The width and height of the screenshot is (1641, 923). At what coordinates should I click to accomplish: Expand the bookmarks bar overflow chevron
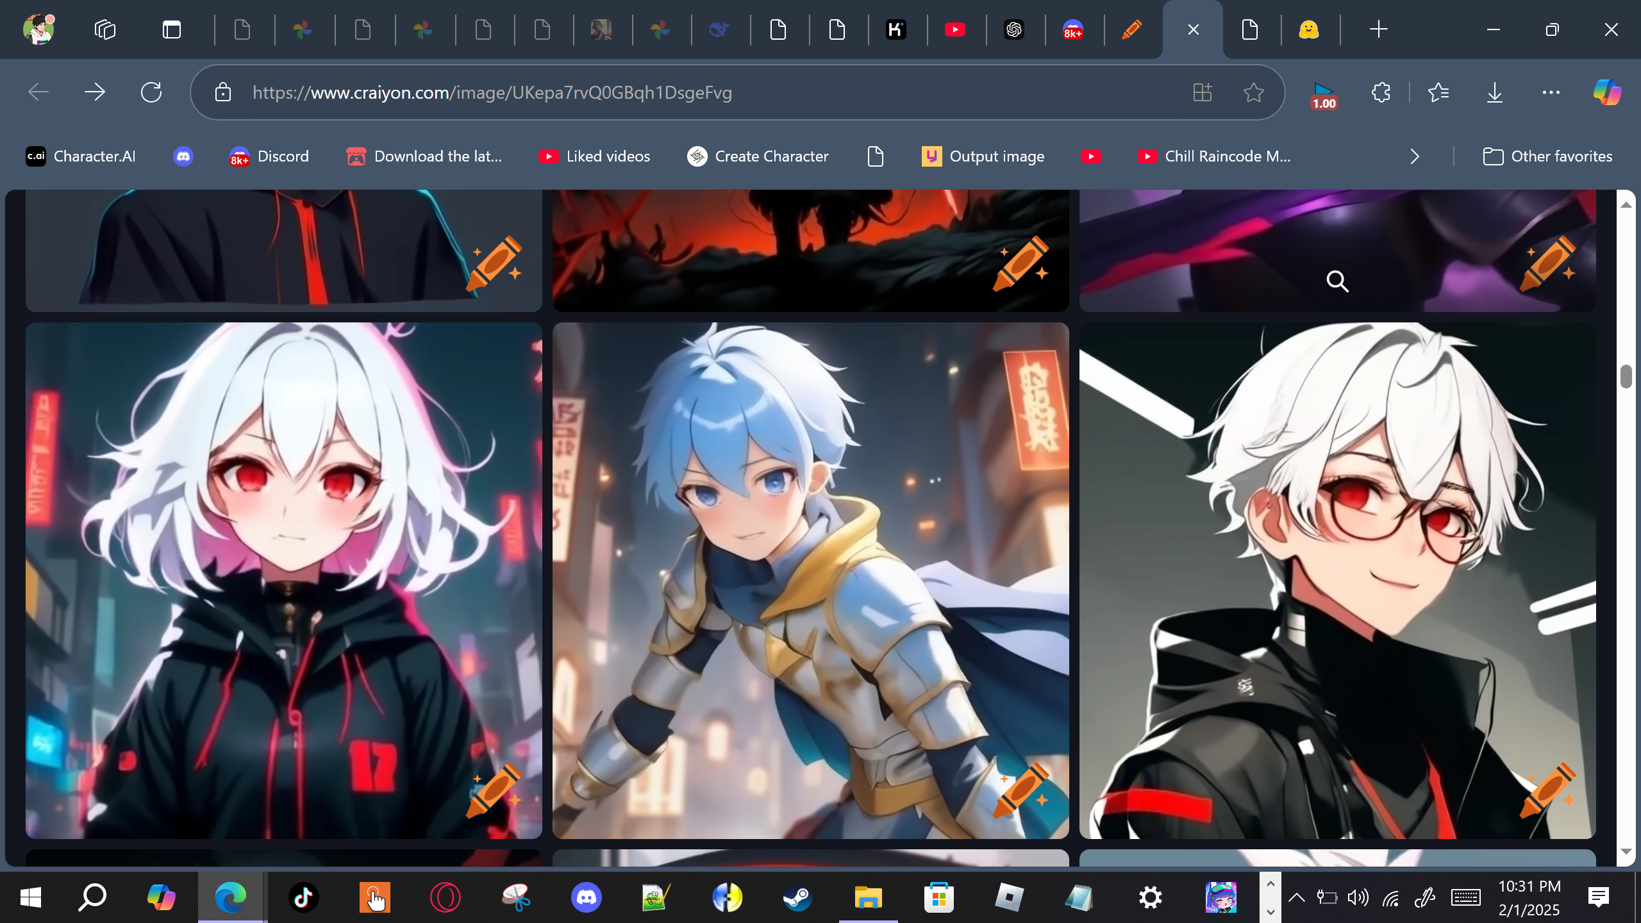(1415, 156)
